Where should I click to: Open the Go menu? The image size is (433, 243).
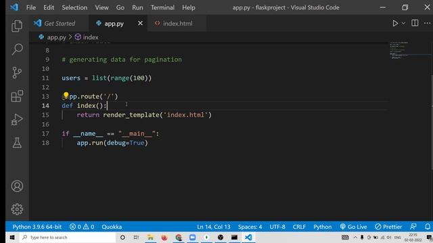pyautogui.click(x=120, y=7)
